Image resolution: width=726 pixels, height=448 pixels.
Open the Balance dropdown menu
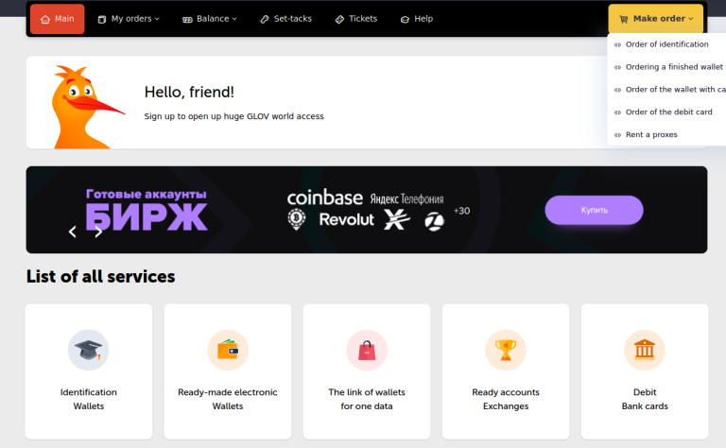point(209,19)
